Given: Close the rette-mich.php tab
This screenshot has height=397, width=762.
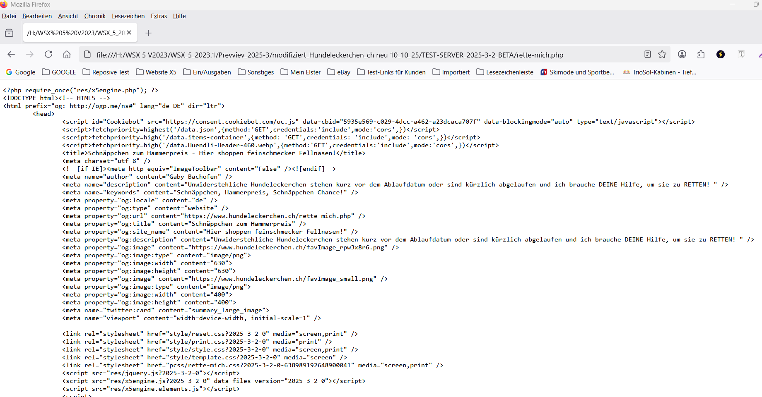Looking at the screenshot, I should click(x=129, y=33).
